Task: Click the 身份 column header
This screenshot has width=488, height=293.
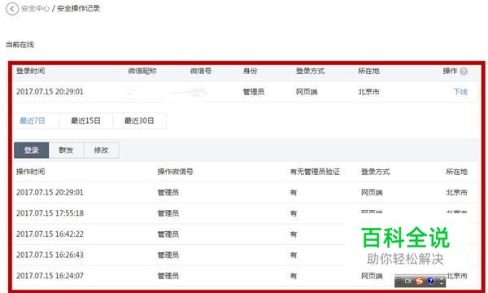Action: click(250, 71)
